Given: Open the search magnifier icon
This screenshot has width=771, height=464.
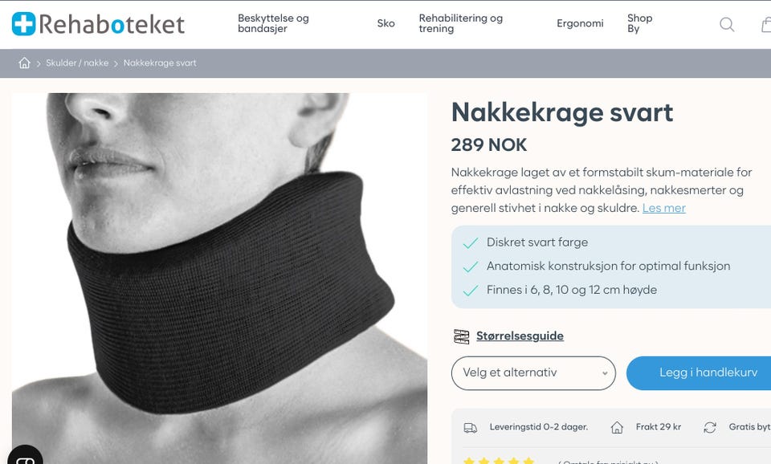Looking at the screenshot, I should (727, 24).
